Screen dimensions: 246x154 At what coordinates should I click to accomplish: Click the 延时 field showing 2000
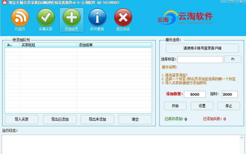click(230, 94)
